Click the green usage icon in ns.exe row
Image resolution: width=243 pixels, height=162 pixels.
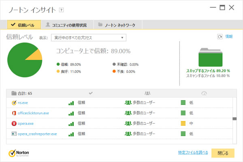pos(183,102)
